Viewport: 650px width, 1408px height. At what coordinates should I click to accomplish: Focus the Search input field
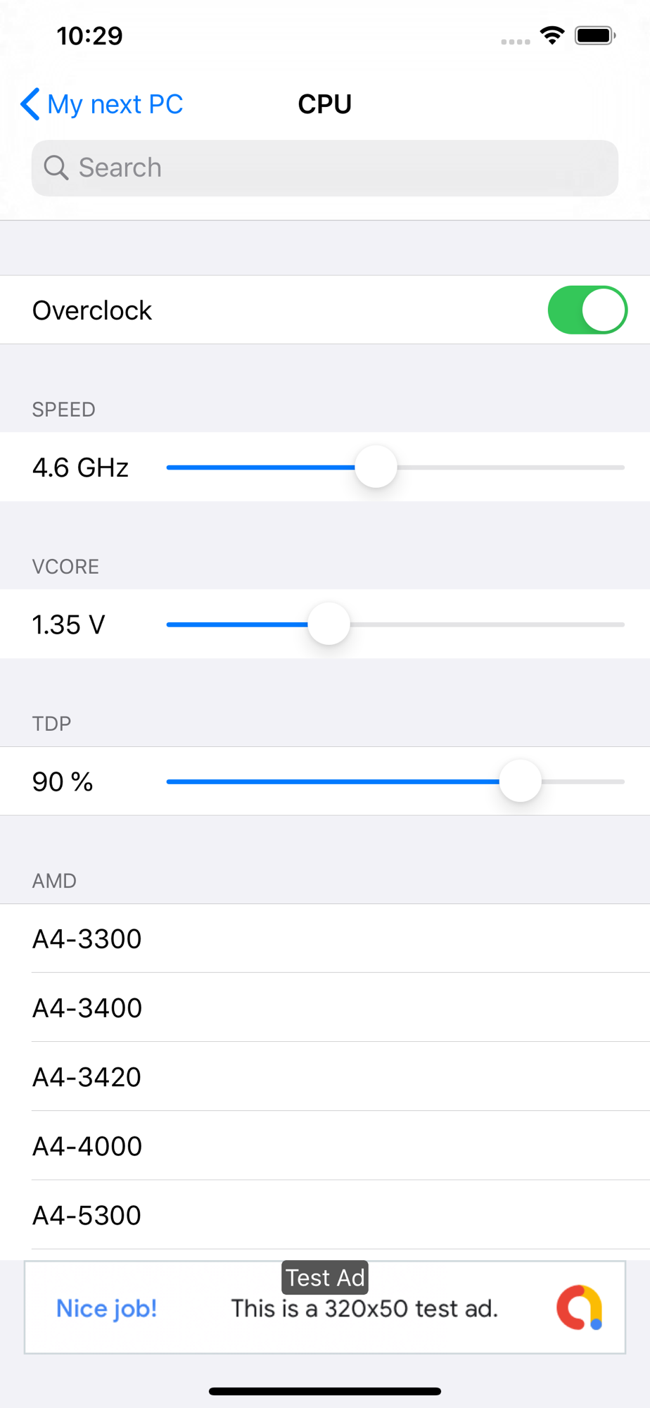[x=325, y=168]
